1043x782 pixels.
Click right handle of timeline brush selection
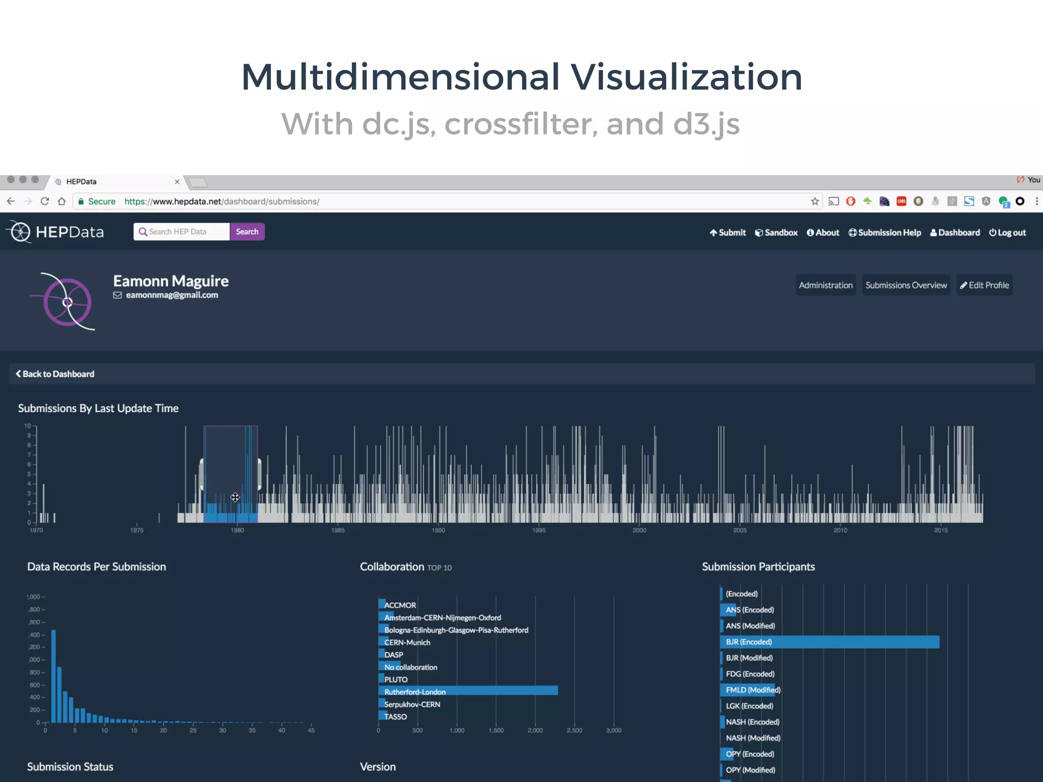tap(259, 474)
